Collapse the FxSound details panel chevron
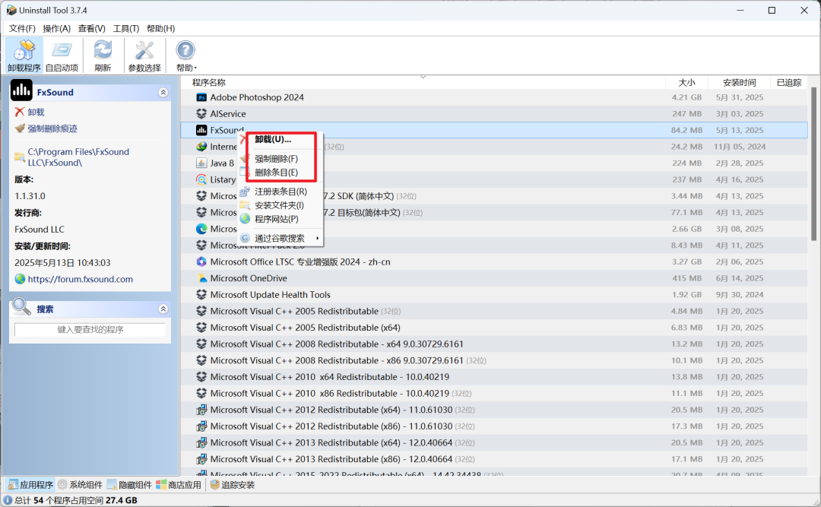 (163, 92)
